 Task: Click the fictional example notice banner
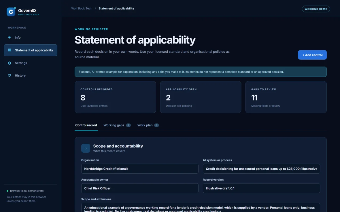click(x=201, y=72)
